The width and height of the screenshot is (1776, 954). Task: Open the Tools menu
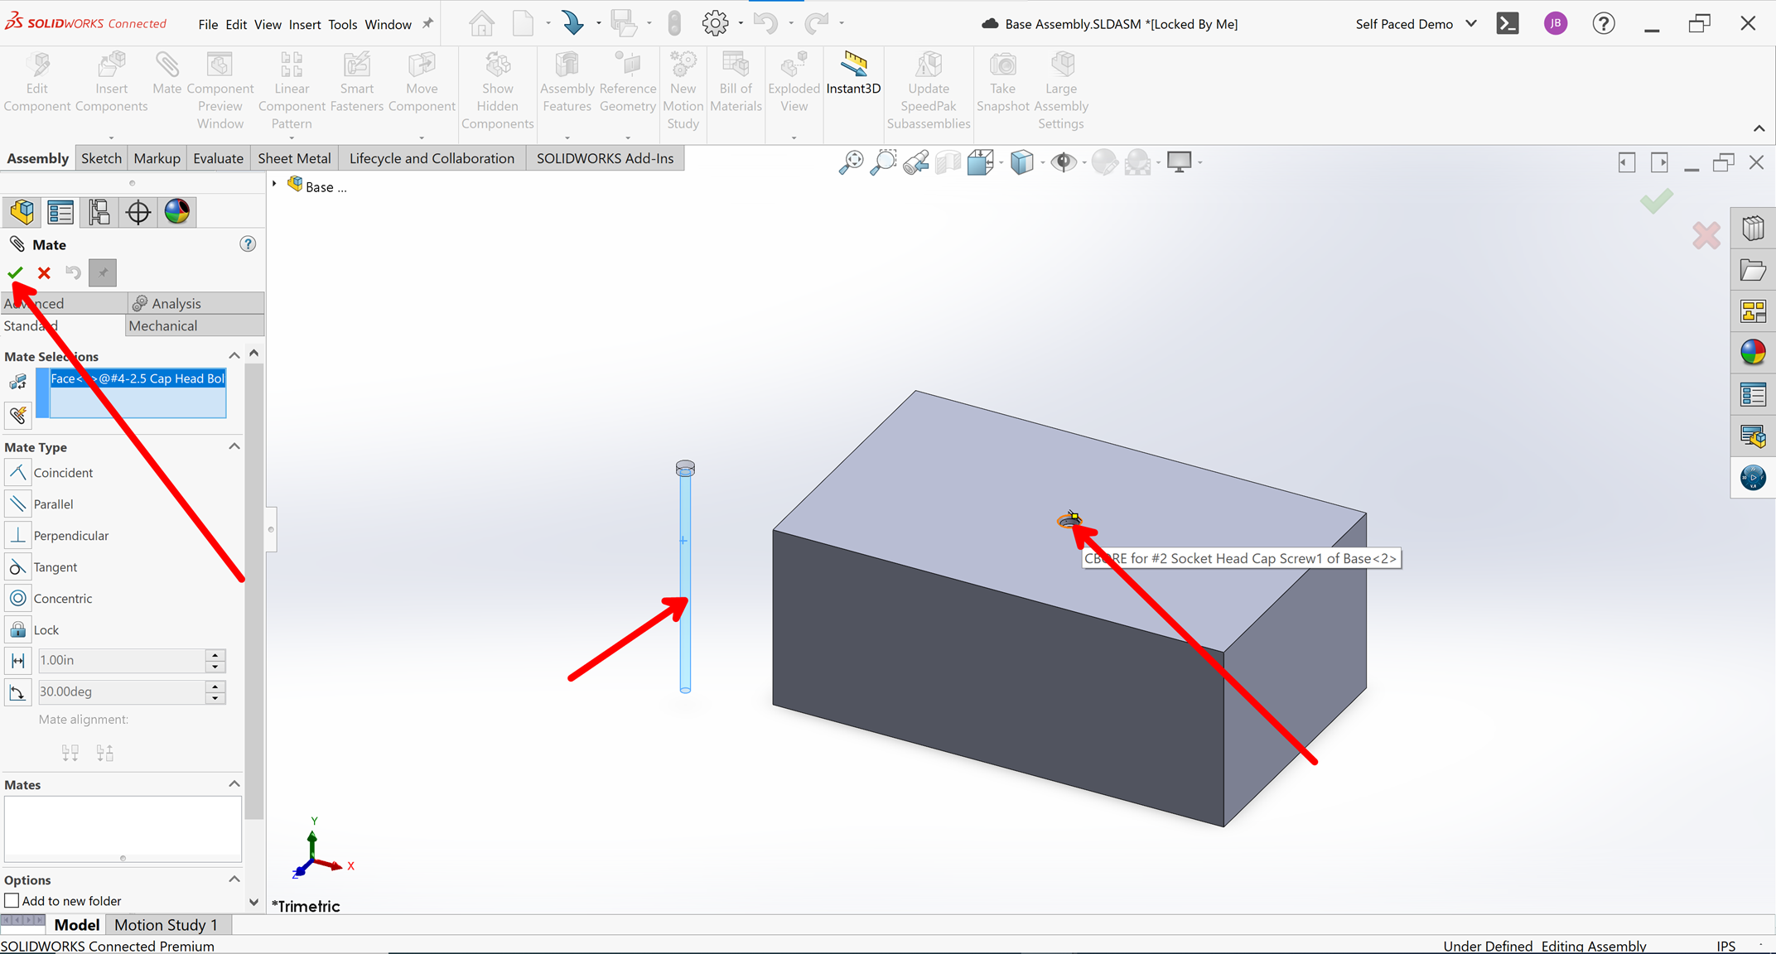click(342, 24)
